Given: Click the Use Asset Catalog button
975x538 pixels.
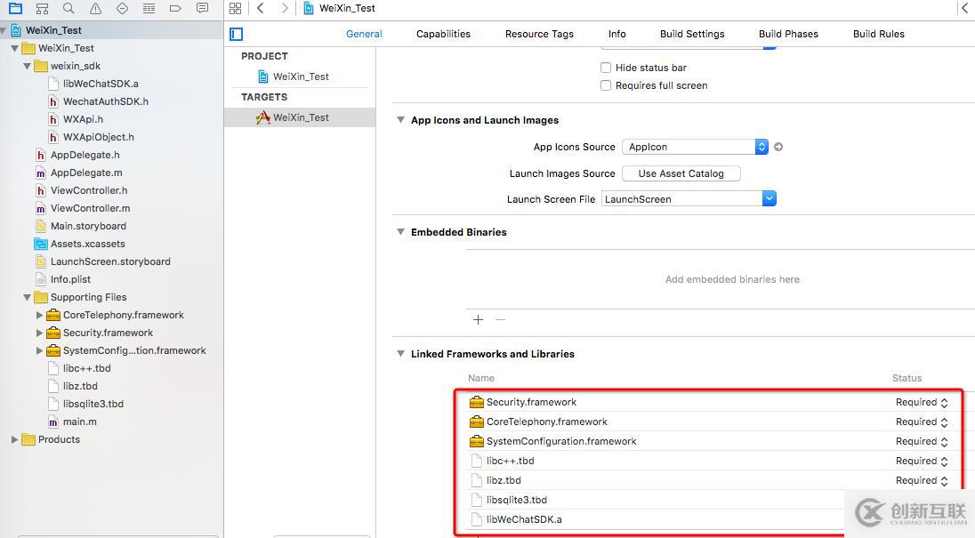Looking at the screenshot, I should click(681, 173).
